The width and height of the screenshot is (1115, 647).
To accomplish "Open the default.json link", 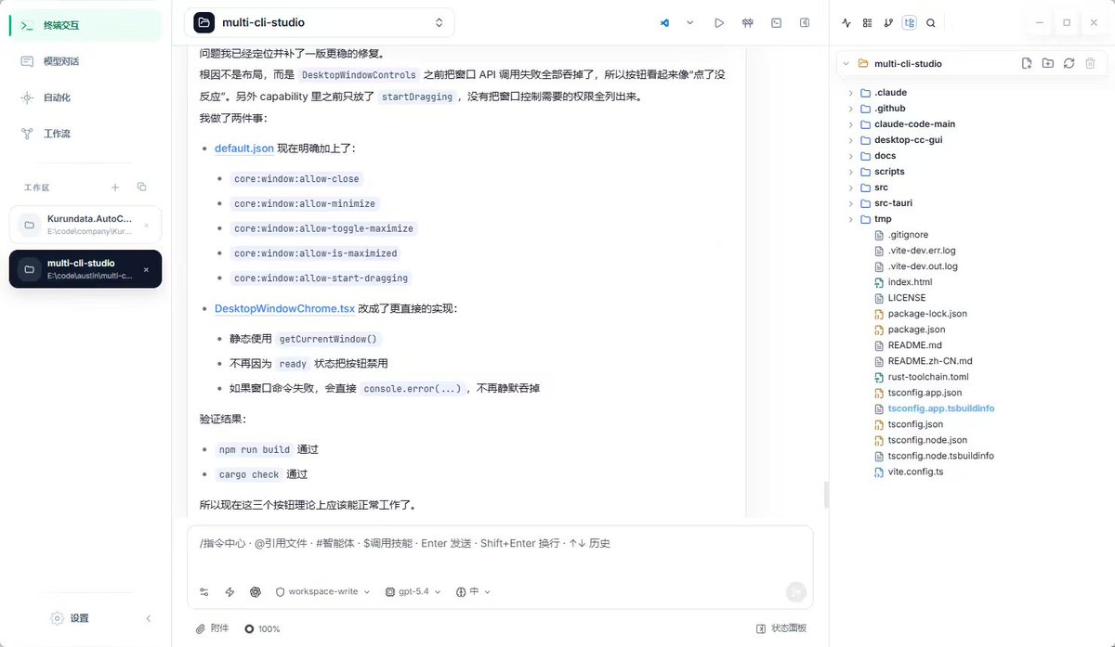I will (244, 149).
